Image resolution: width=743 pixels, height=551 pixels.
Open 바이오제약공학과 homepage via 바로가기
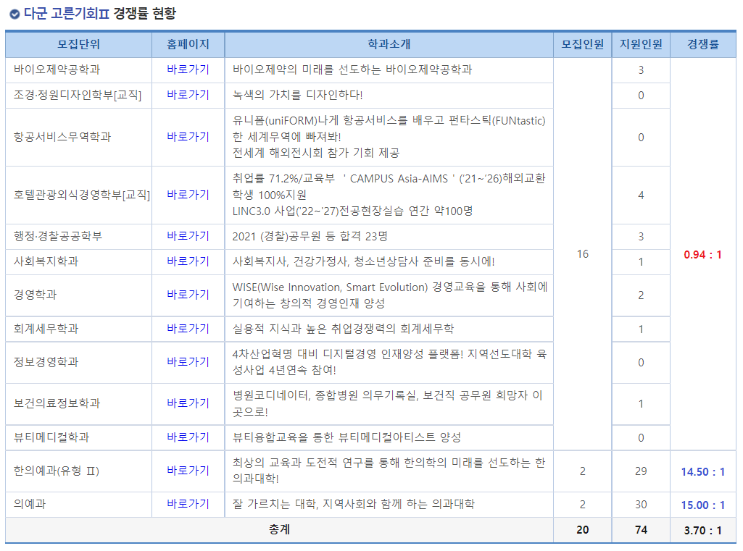(187, 70)
